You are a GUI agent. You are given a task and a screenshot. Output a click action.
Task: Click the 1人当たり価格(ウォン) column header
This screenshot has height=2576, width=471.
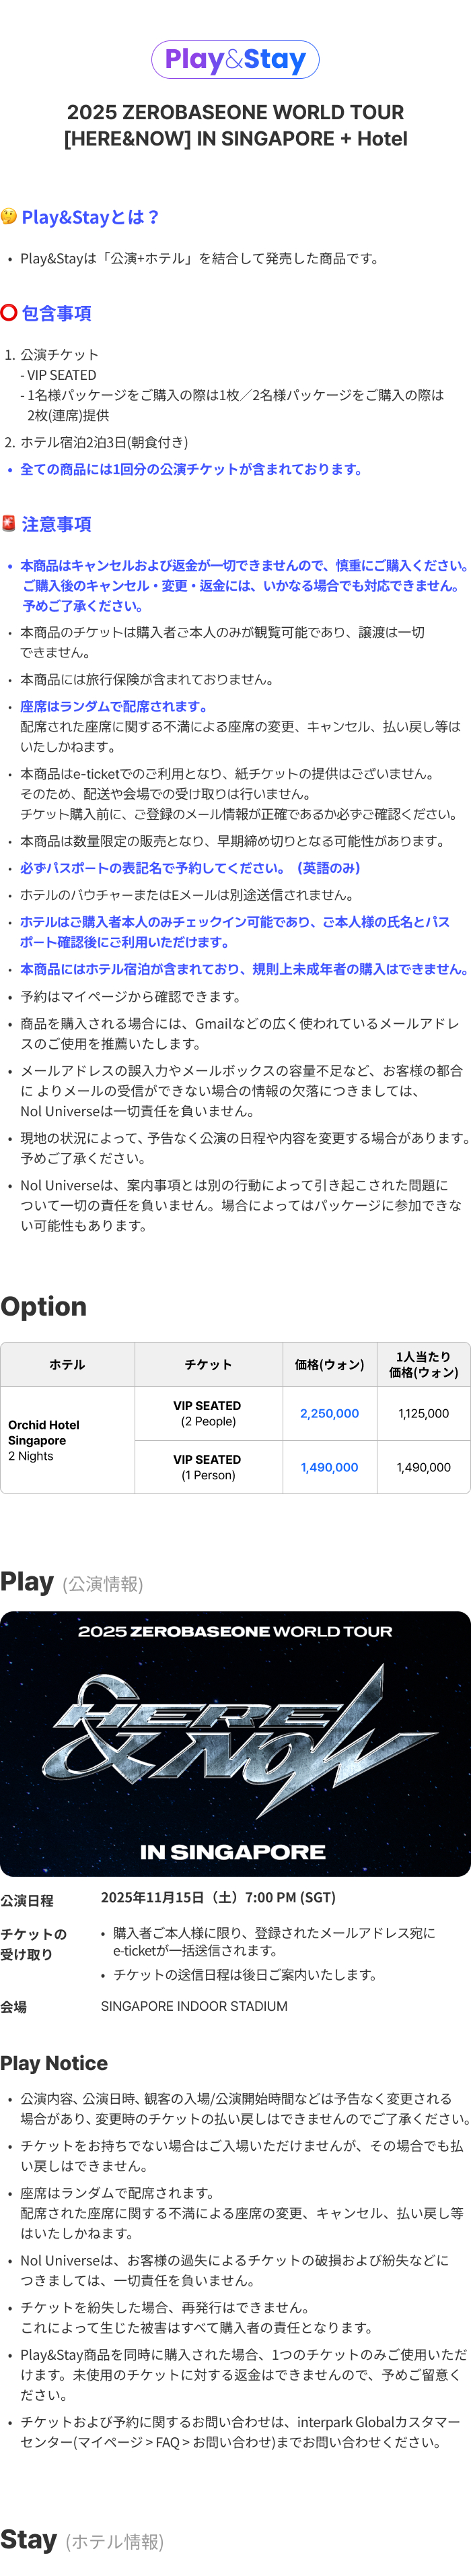point(423,1364)
